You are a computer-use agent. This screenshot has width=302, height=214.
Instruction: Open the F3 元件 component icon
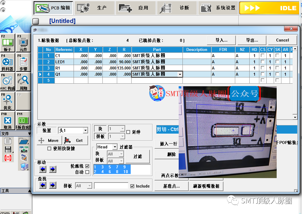tap(23, 43)
